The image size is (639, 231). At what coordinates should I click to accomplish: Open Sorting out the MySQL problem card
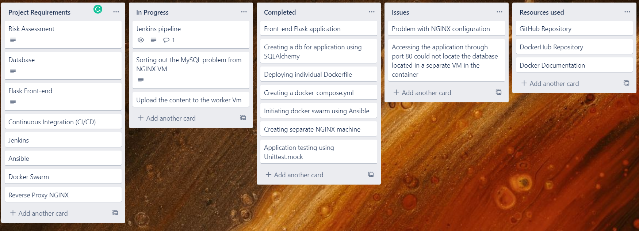coord(191,70)
